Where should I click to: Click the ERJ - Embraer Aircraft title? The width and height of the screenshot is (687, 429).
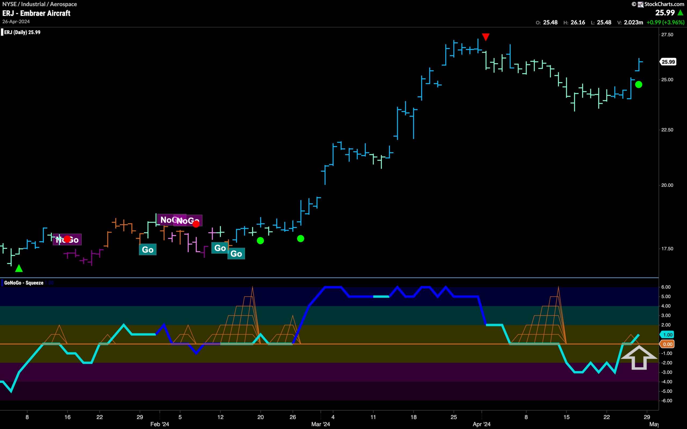[36, 13]
